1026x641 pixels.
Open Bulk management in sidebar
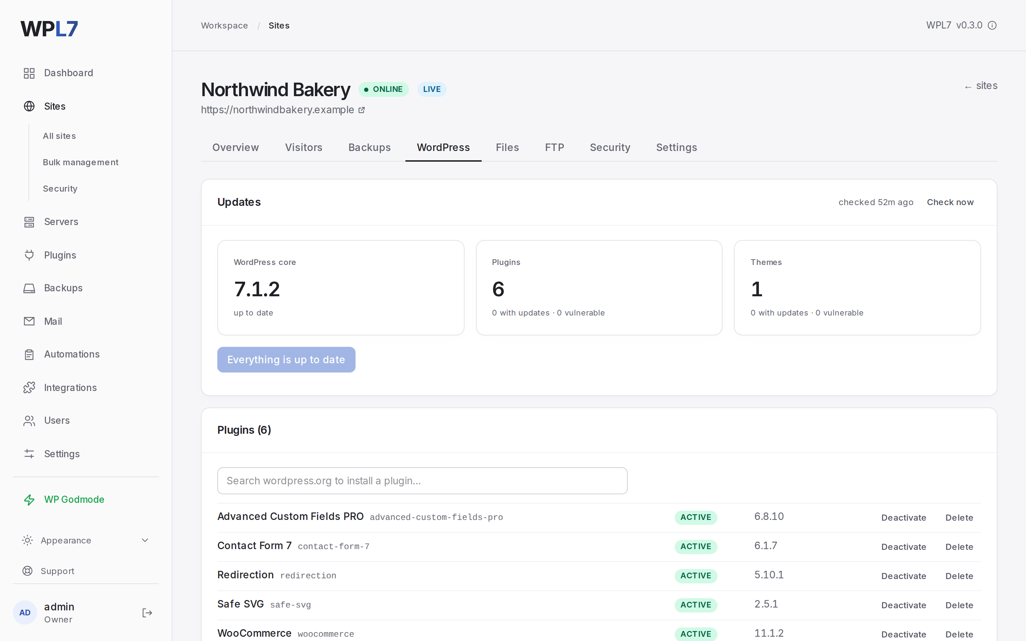coord(81,162)
